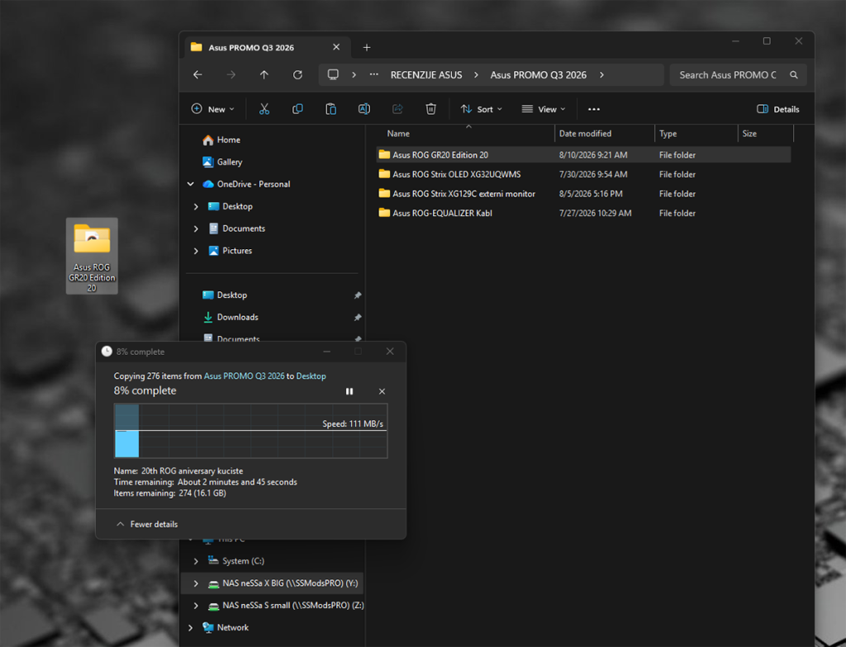Click Asus PROMO Q3 2026 link in copy dialog

(x=244, y=375)
